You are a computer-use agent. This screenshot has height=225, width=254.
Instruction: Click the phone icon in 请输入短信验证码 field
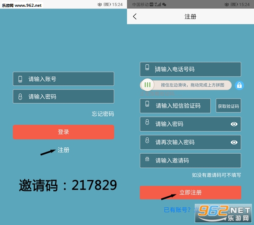coord(147,104)
